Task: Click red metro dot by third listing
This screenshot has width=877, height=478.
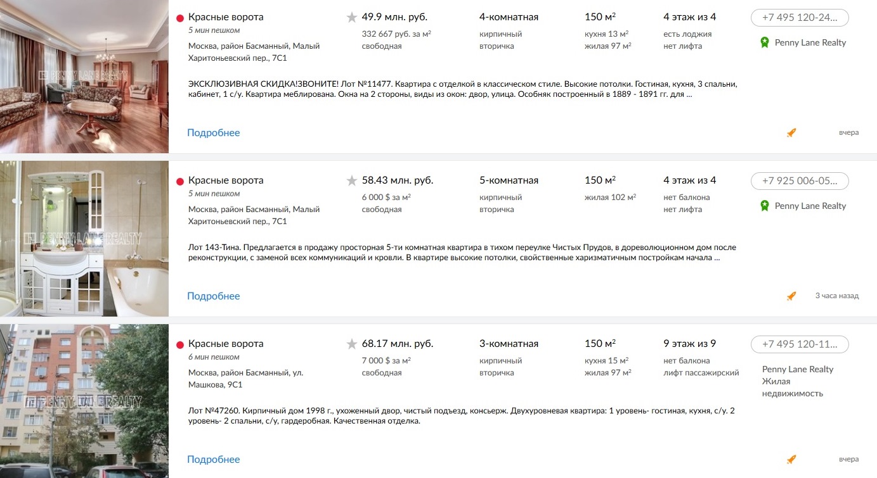Action: coord(179,345)
